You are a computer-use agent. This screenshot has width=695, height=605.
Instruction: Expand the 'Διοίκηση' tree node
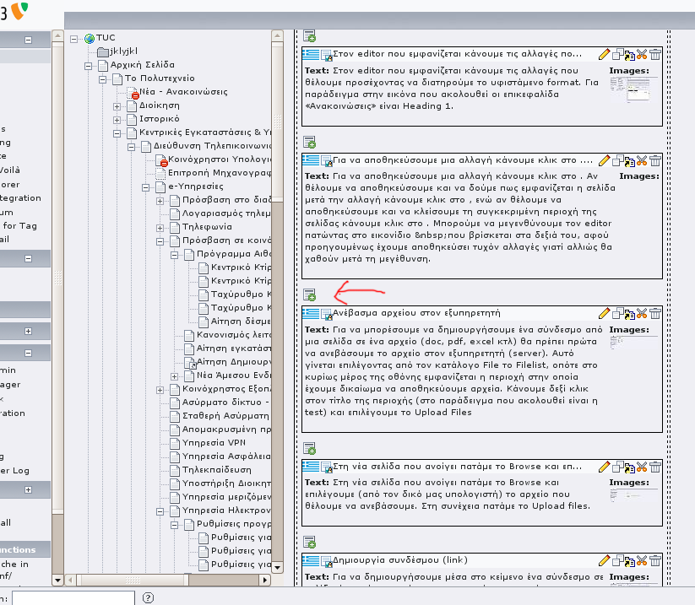(x=117, y=105)
